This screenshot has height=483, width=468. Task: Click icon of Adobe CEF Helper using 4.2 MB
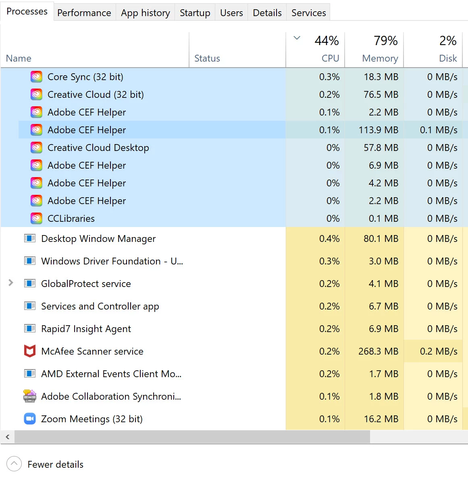(x=36, y=183)
